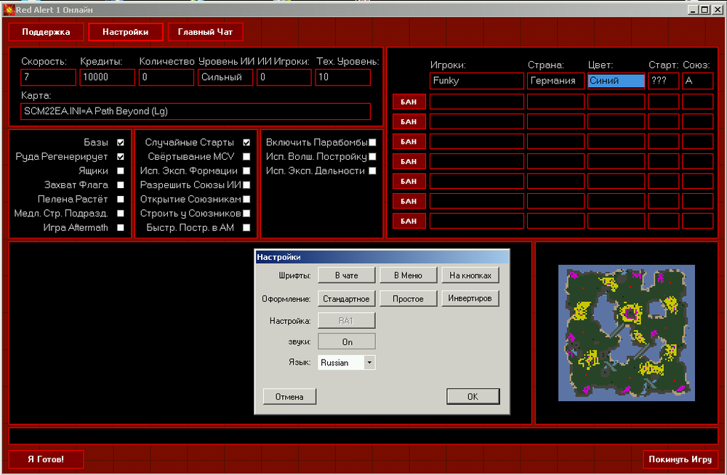This screenshot has width=727, height=475.
Task: Click the RA1 settings button
Action: (x=346, y=321)
